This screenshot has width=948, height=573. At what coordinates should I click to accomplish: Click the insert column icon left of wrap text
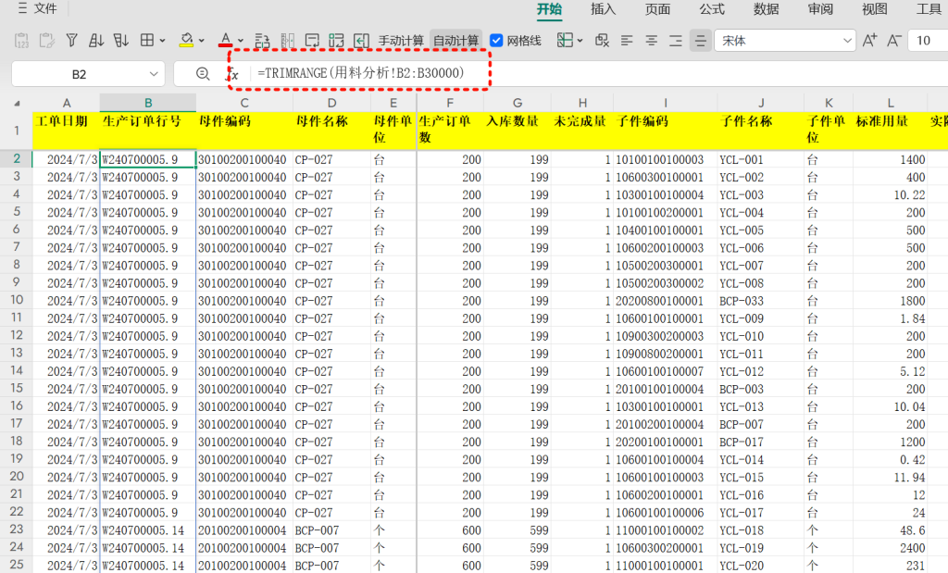click(288, 41)
